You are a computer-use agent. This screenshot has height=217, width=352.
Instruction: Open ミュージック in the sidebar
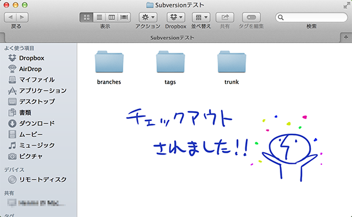(x=31, y=145)
